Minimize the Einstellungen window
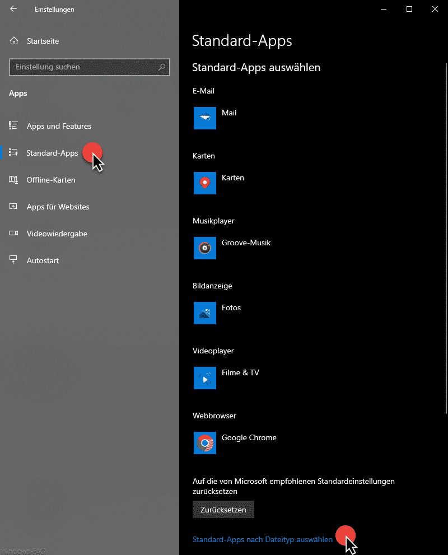Image resolution: width=448 pixels, height=555 pixels. [383, 9]
